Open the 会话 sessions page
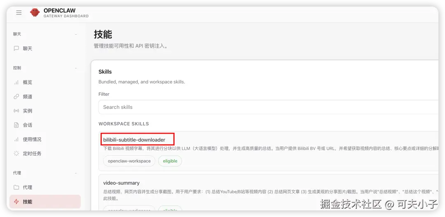The height and width of the screenshot is (217, 445). tap(45, 125)
